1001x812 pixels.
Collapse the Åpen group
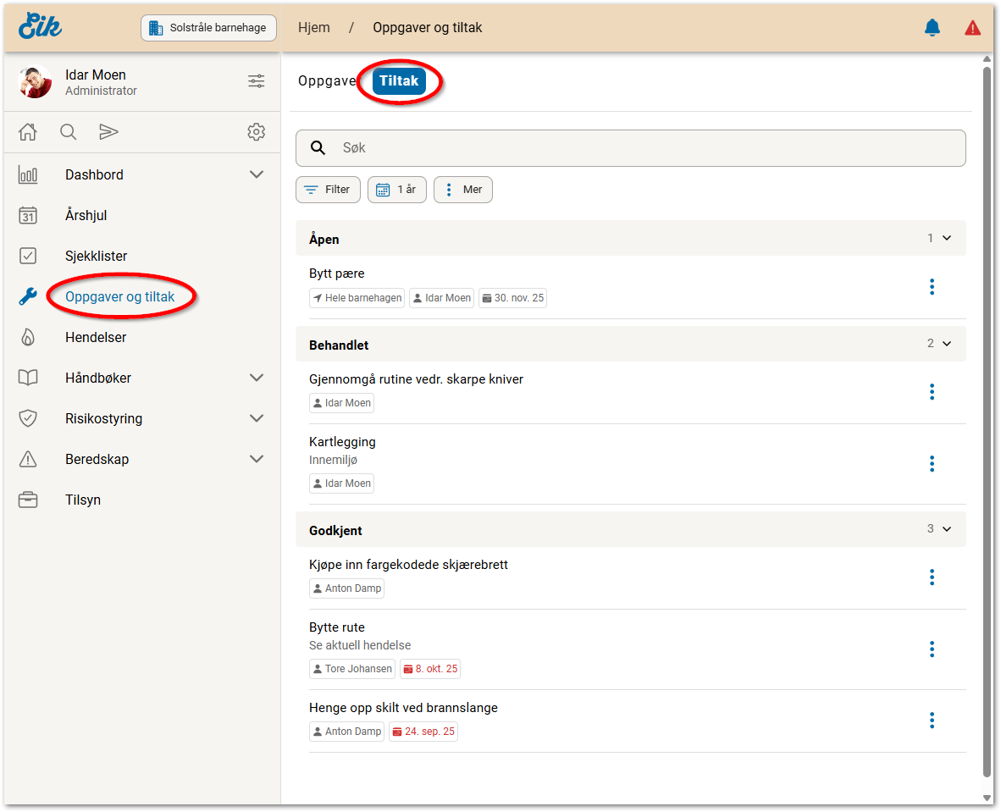[947, 239]
